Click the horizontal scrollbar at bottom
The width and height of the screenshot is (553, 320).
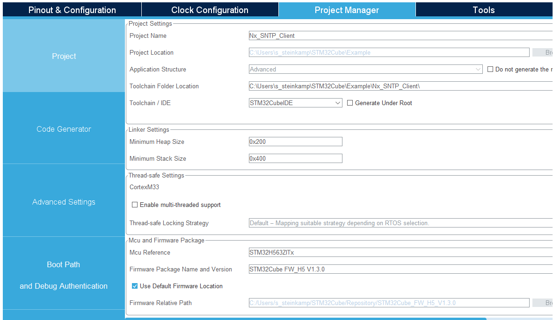306,319
